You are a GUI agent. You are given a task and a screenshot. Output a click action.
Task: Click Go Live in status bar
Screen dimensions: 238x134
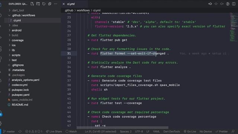point(190,131)
